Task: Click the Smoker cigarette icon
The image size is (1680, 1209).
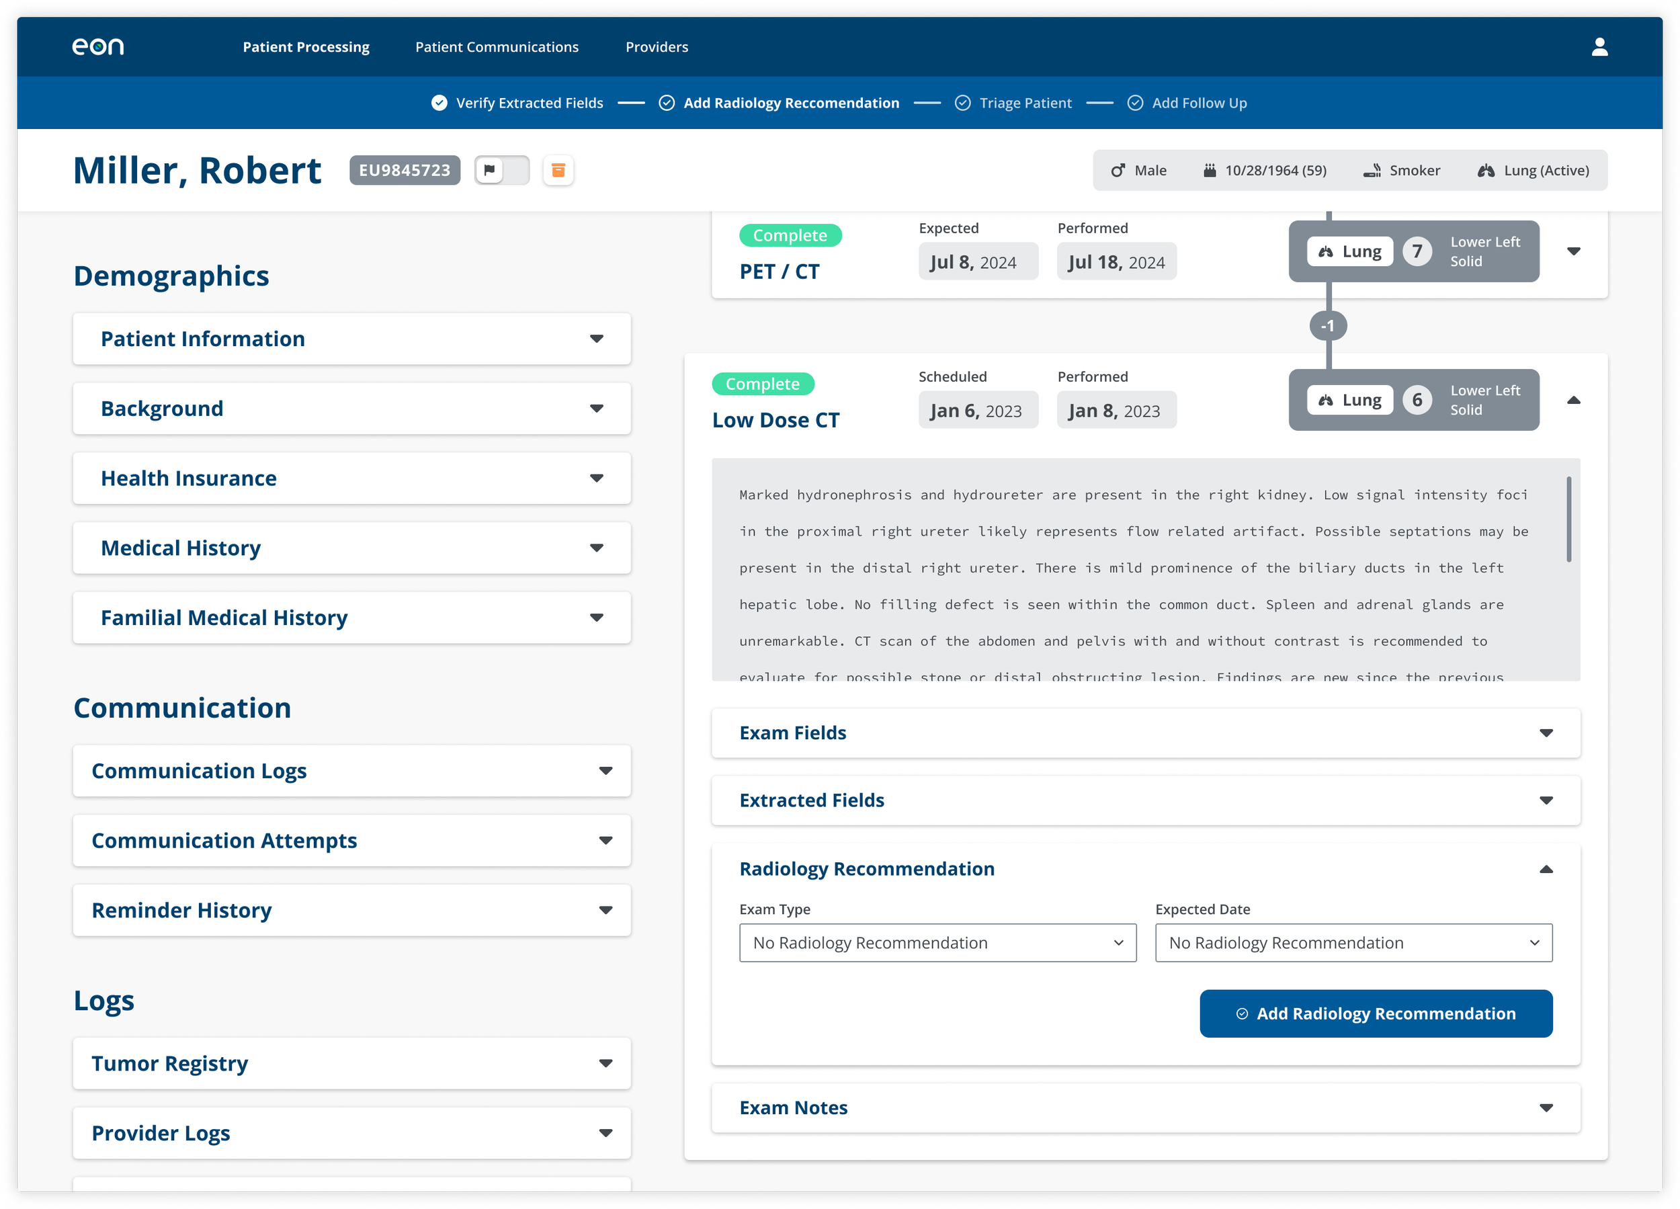Action: tap(1372, 171)
